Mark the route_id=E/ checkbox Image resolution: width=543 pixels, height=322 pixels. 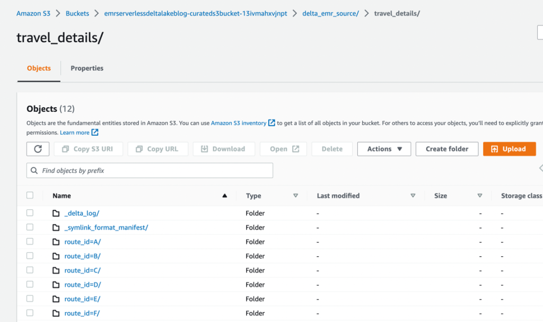coord(30,299)
